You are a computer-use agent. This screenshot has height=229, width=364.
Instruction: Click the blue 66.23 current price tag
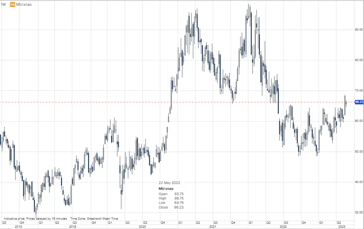click(x=359, y=102)
